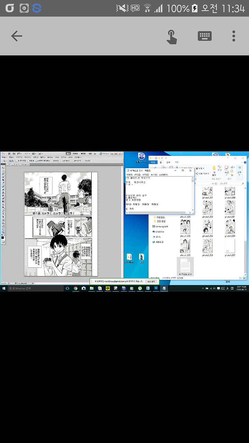The image size is (249, 443).
Task: Tap the back arrow in the app bar
Action: (16, 36)
